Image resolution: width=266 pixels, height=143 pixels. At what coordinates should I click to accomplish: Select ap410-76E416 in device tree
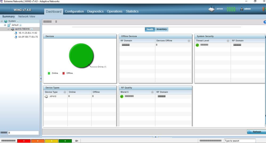pos(22,29)
